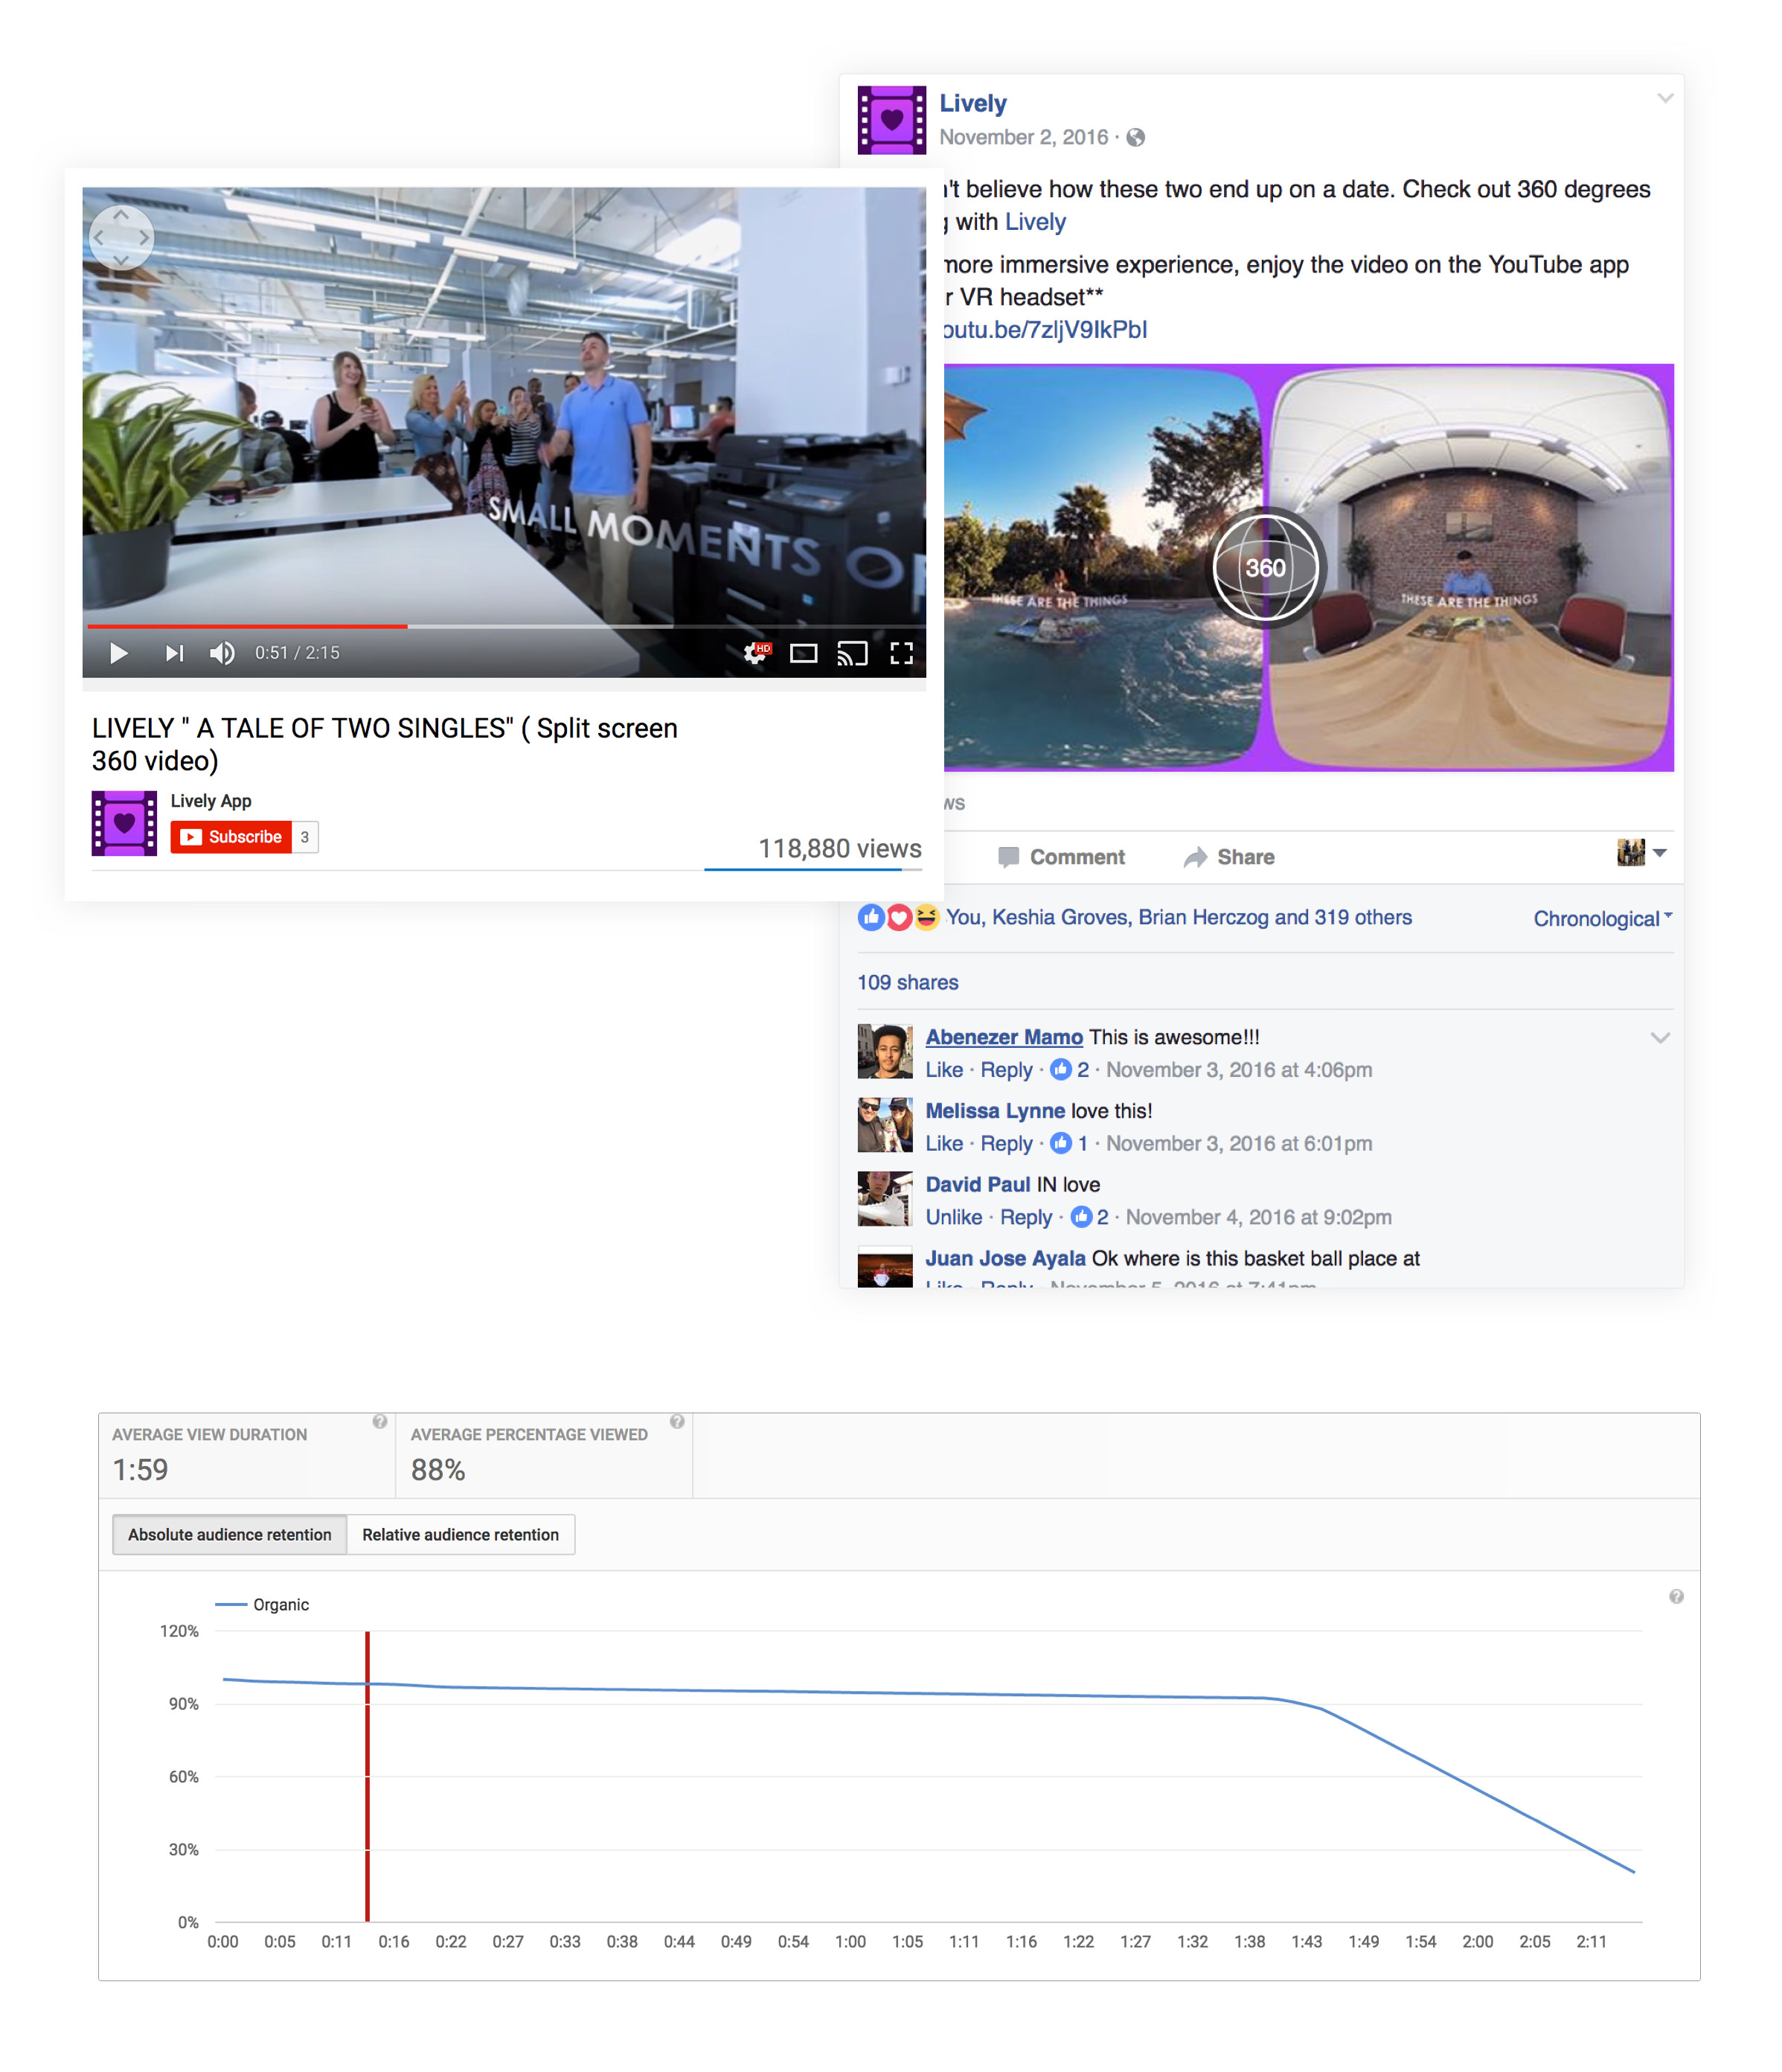1782x2072 pixels.
Task: Open David Paul's avatar photo
Action: pos(885,1199)
